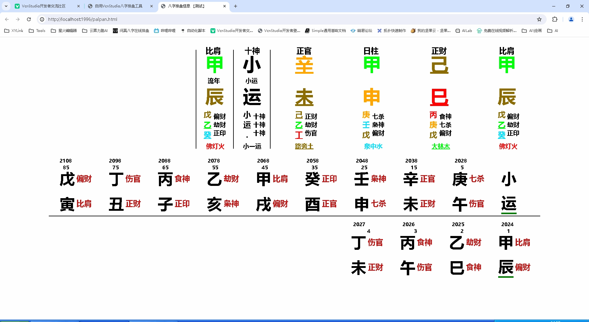This screenshot has width=589, height=322.
Task: Click the browser Reload page icon
Action: pos(29,19)
